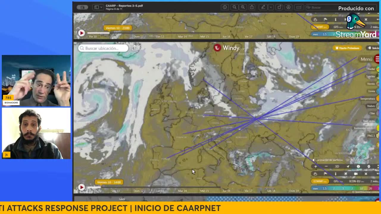381x214 pixels.
Task: Zoom out the PDF page
Action: (x=235, y=7)
